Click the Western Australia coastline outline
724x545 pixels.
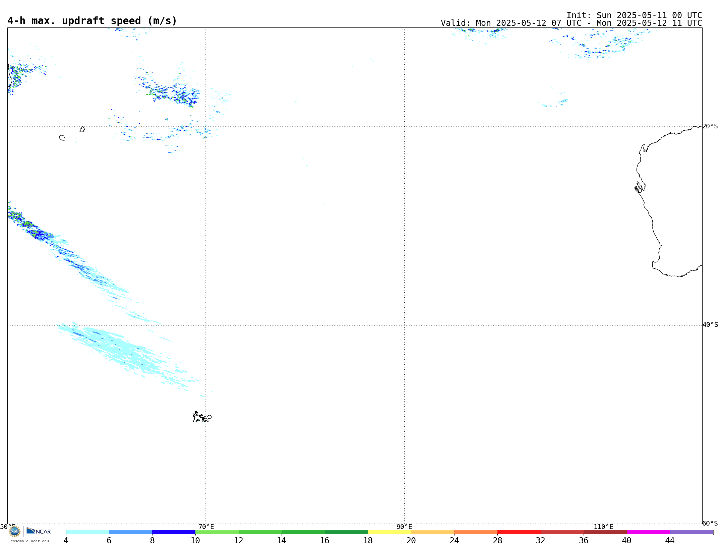(668, 201)
